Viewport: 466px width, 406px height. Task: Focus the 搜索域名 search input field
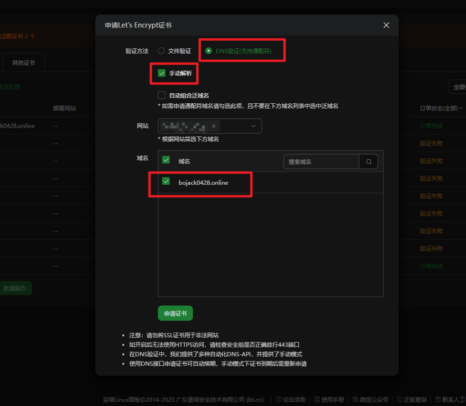click(321, 162)
